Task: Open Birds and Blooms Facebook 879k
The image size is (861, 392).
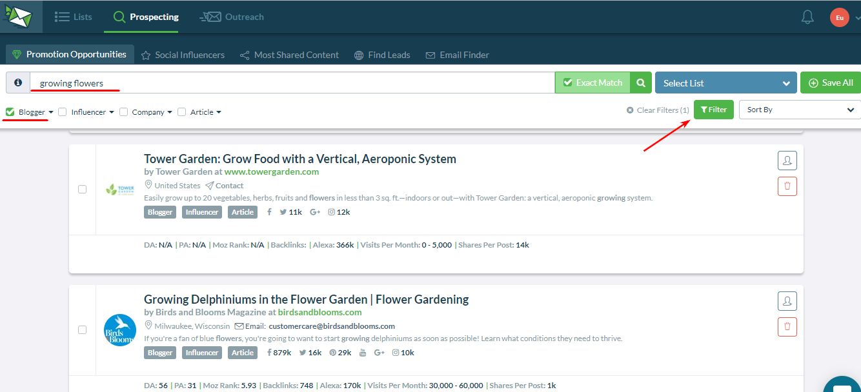Action: pos(279,353)
